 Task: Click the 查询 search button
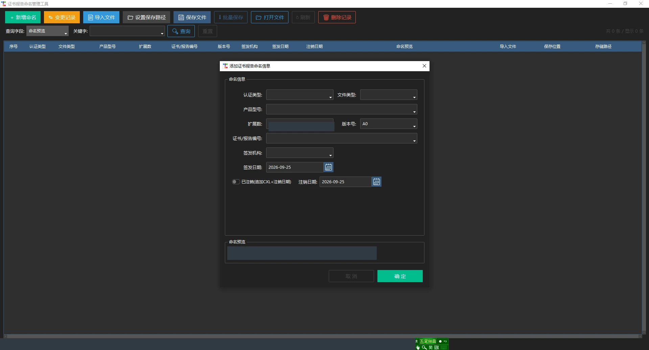click(181, 31)
